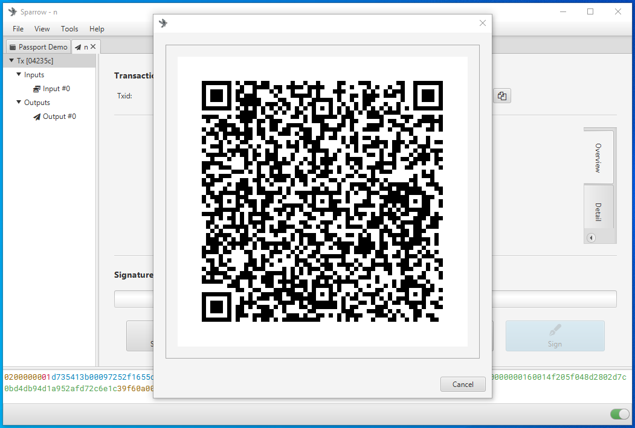Switch to the Passport Demo tab
635x428 pixels.
point(39,47)
